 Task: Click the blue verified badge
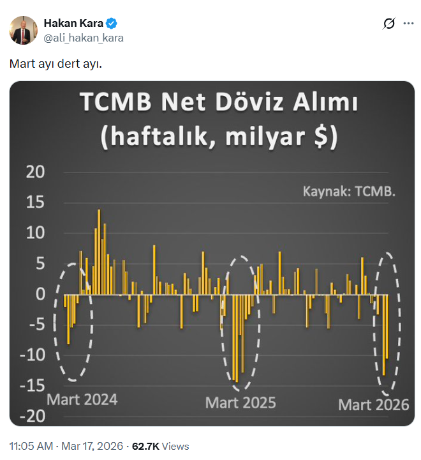pyautogui.click(x=111, y=24)
